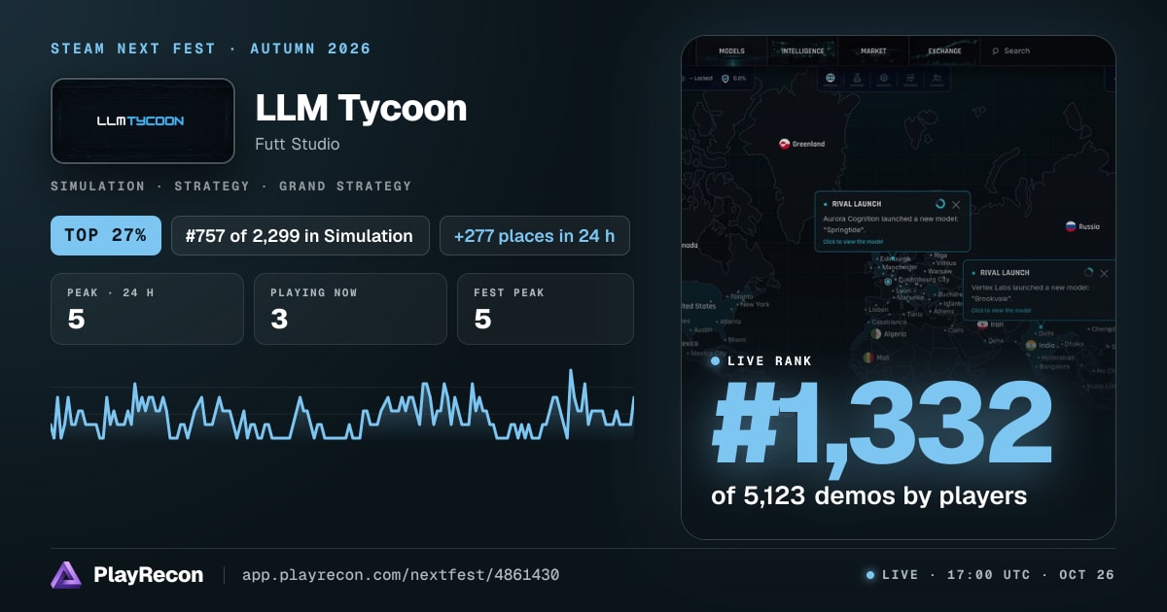Click the Locked status text
1167x612 pixels.
click(x=703, y=79)
